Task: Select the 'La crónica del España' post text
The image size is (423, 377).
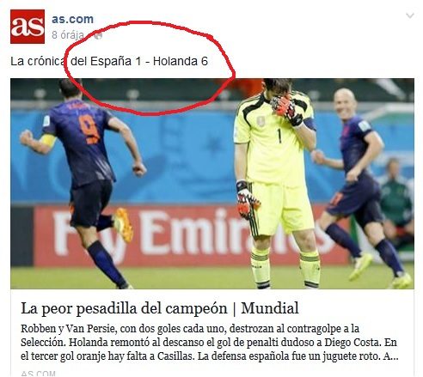Action: (x=71, y=61)
